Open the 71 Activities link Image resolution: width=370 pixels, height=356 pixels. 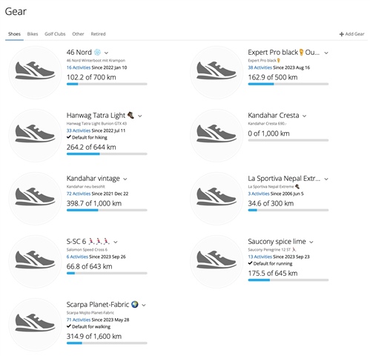[79, 320]
